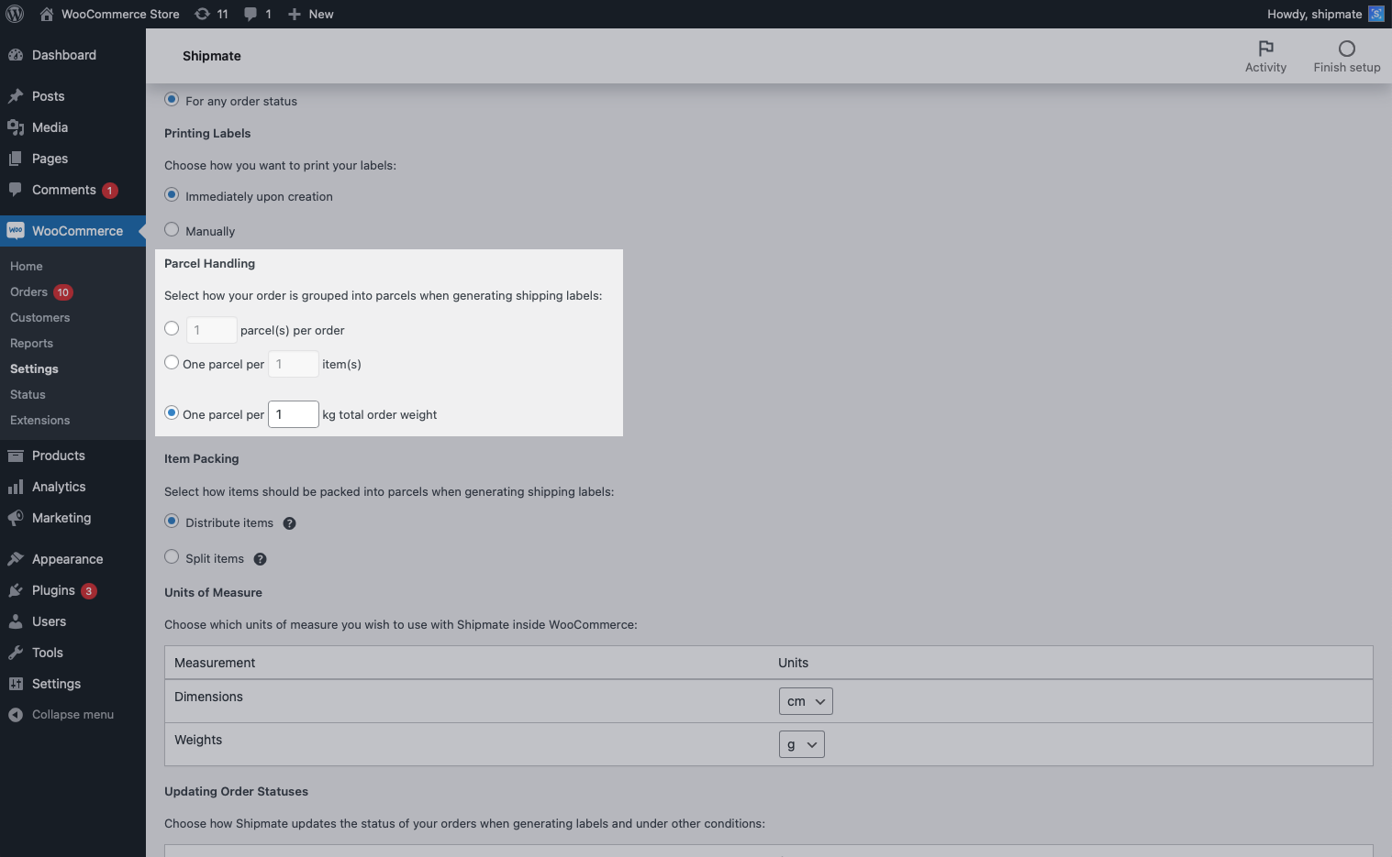This screenshot has height=857, width=1392.
Task: Select One parcel per kg weight radio
Action: [x=172, y=412]
